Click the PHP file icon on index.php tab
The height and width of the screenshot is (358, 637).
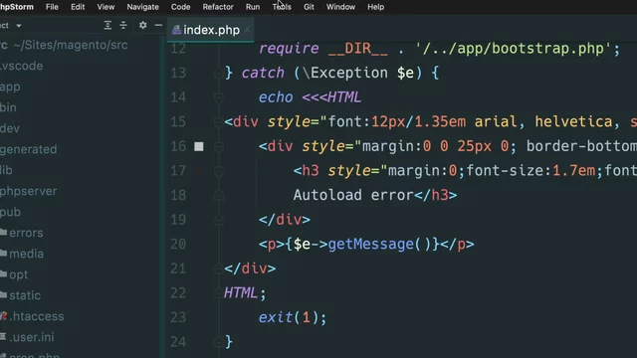point(176,30)
